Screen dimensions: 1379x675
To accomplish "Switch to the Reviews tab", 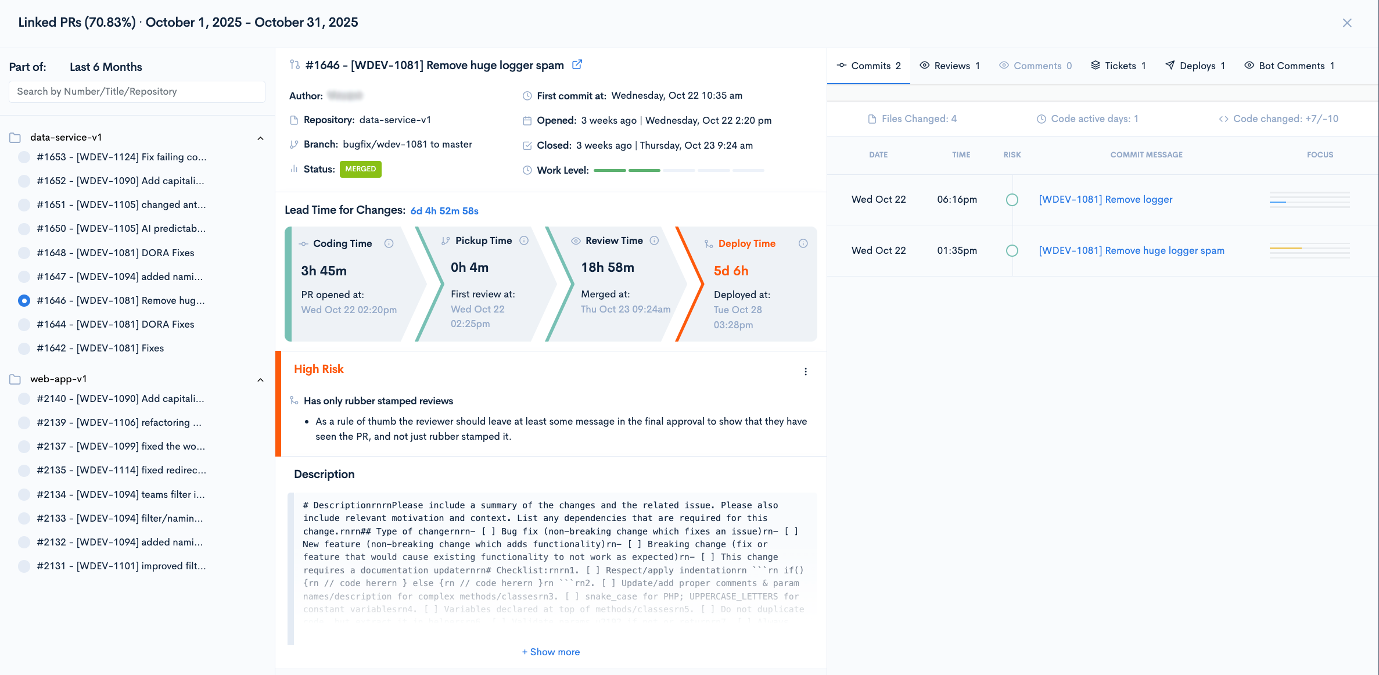I will [x=950, y=66].
